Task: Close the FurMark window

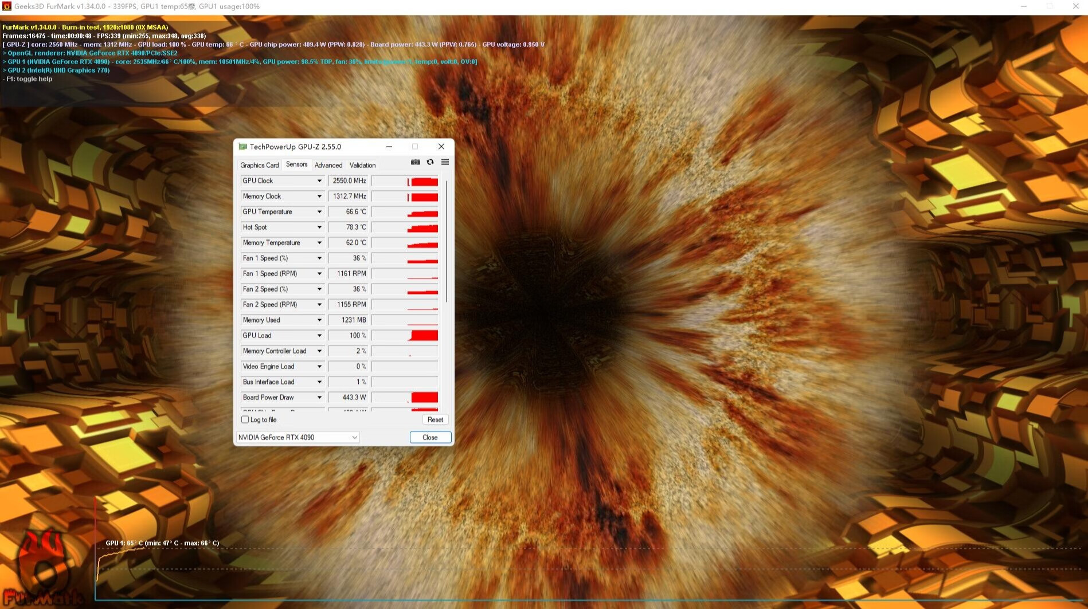Action: point(1075,6)
